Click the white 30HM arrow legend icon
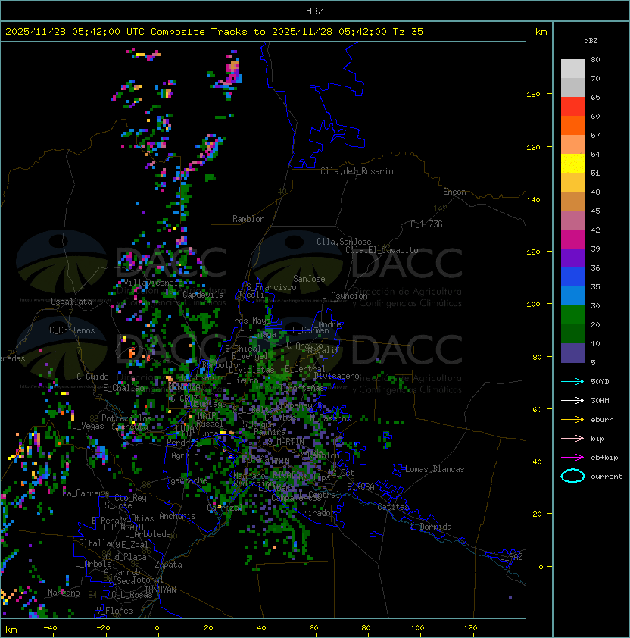The width and height of the screenshot is (630, 638). (572, 400)
